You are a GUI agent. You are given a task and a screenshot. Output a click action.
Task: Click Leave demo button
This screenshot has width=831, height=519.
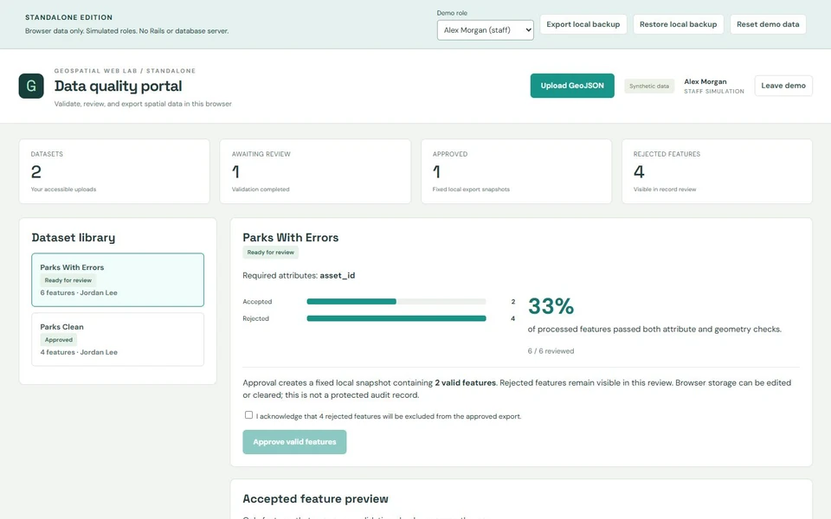coord(783,86)
